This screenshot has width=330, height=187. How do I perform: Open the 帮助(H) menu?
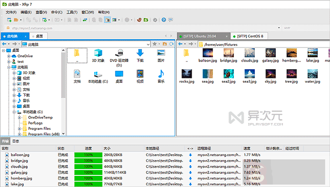tap(104, 12)
